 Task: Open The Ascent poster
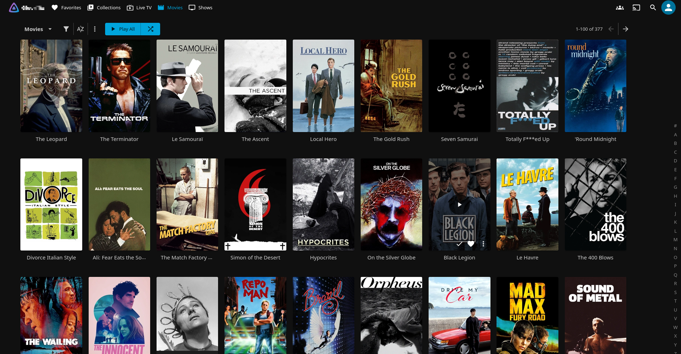click(255, 86)
